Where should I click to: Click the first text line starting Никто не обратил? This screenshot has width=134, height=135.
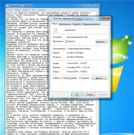pyautogui.click(x=48, y=13)
